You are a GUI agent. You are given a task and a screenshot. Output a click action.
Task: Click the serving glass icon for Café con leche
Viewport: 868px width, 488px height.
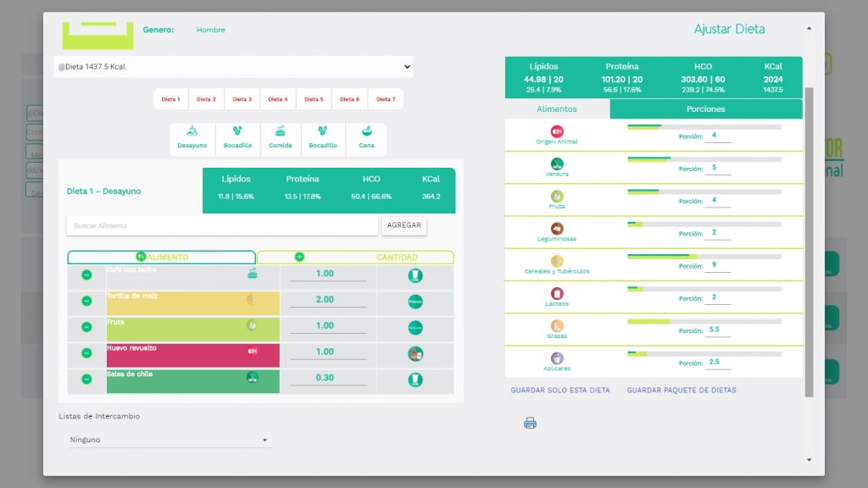[415, 276]
